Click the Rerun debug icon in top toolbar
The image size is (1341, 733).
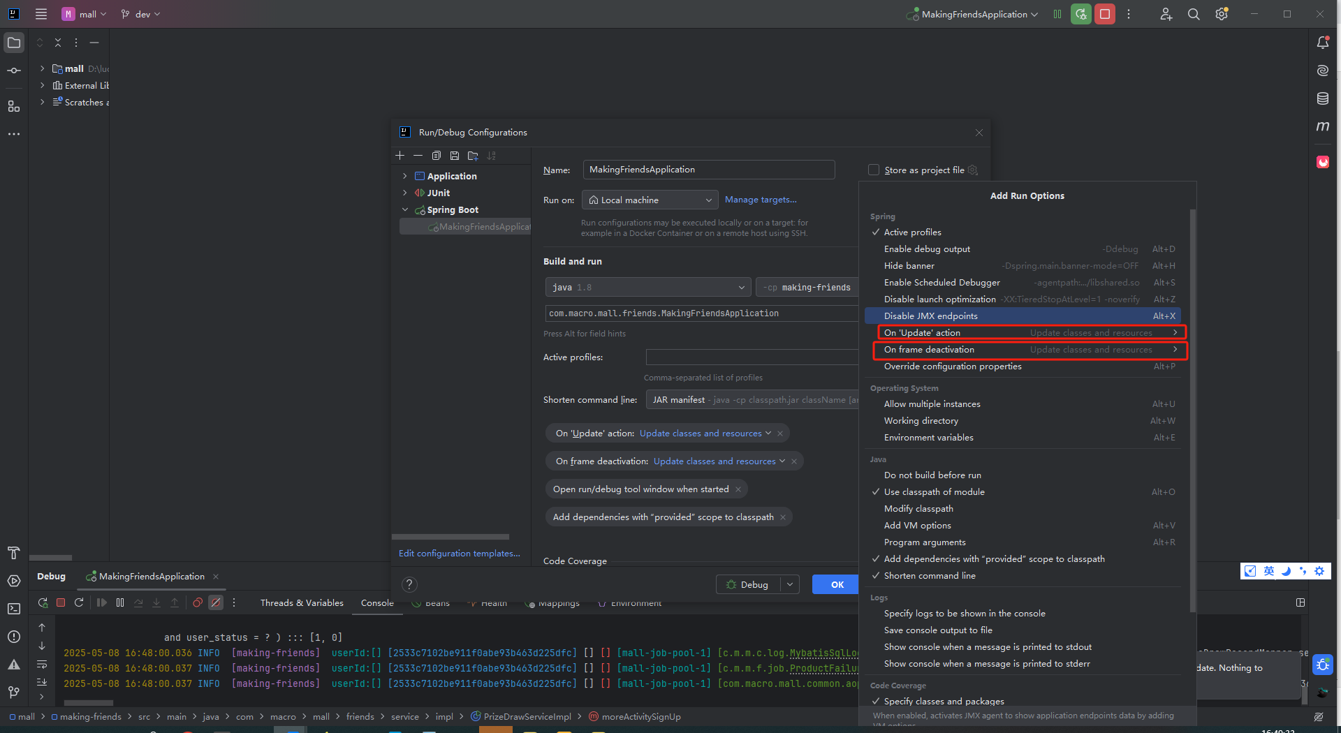pos(1081,14)
